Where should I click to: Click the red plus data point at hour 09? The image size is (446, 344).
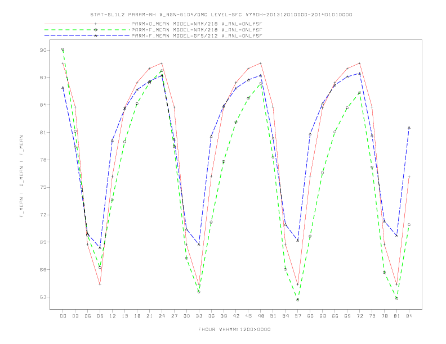click(x=100, y=284)
